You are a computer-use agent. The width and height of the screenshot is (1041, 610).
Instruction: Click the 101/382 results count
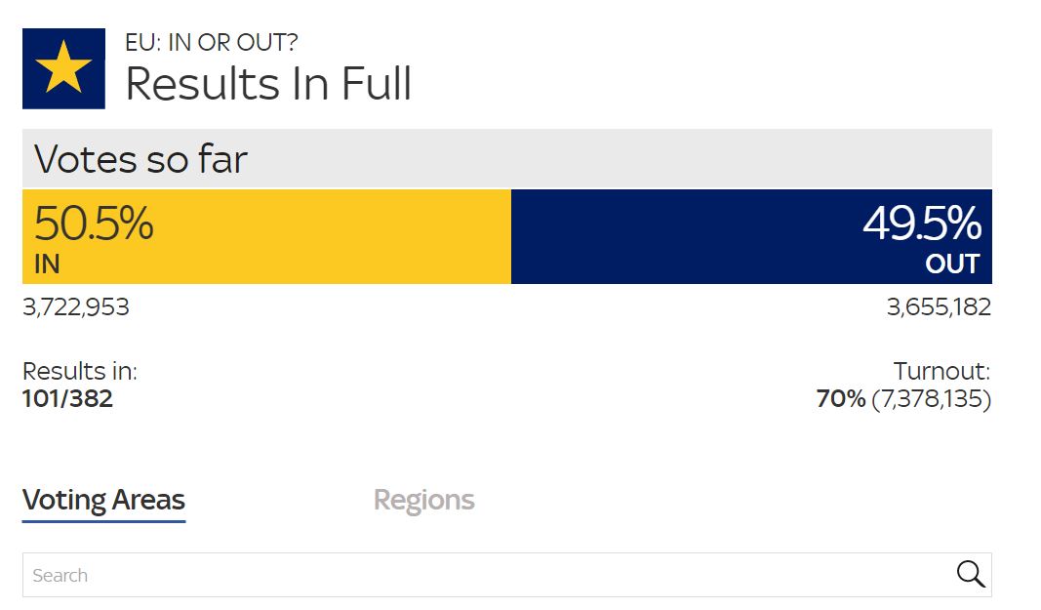click(67, 398)
